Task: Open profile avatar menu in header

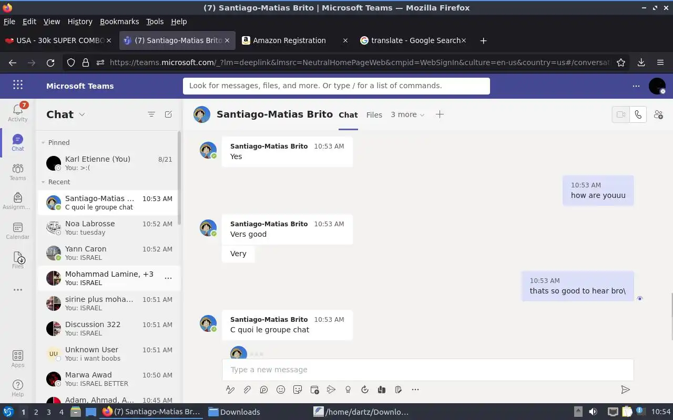Action: 657,86
